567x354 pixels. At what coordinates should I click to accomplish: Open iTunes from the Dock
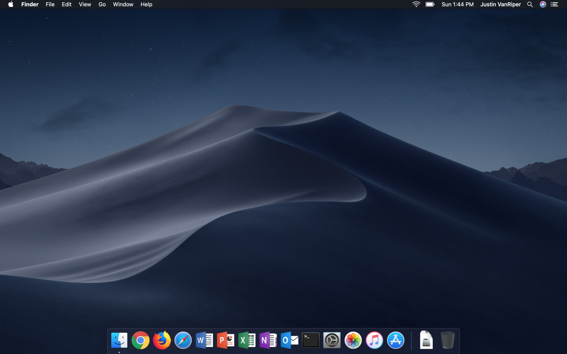coord(374,341)
